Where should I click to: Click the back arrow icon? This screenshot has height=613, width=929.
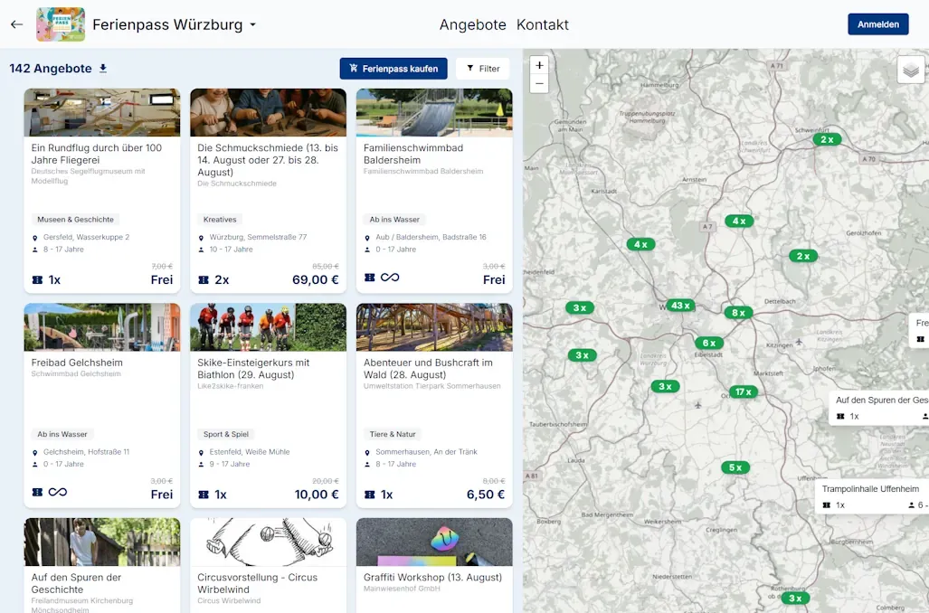(16, 24)
